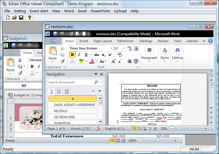
Task: Click the Cut scissors icon in Word ribbon
Action: pos(62,48)
